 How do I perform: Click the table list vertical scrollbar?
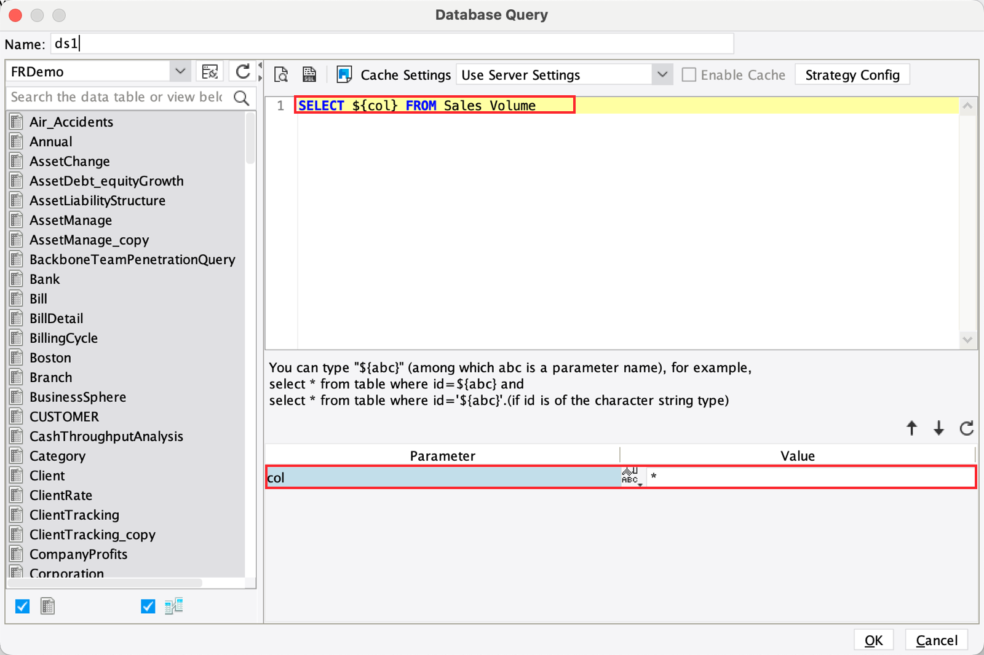(250, 138)
